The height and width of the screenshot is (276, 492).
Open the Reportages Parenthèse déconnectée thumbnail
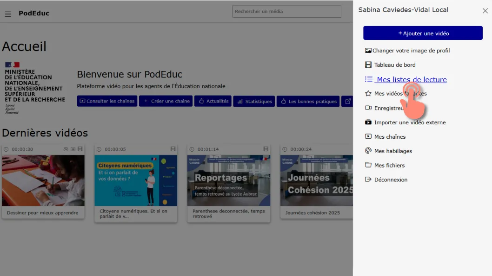[229, 180]
